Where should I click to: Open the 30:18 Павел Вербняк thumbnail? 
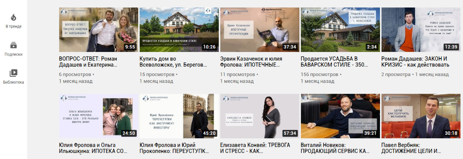click(x=421, y=116)
